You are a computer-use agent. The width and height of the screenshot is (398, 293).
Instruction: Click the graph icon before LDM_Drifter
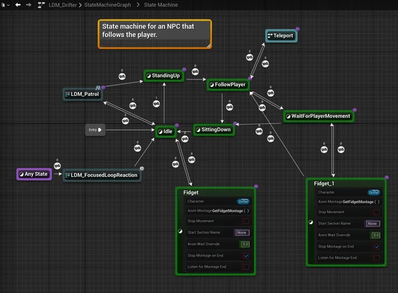point(41,5)
